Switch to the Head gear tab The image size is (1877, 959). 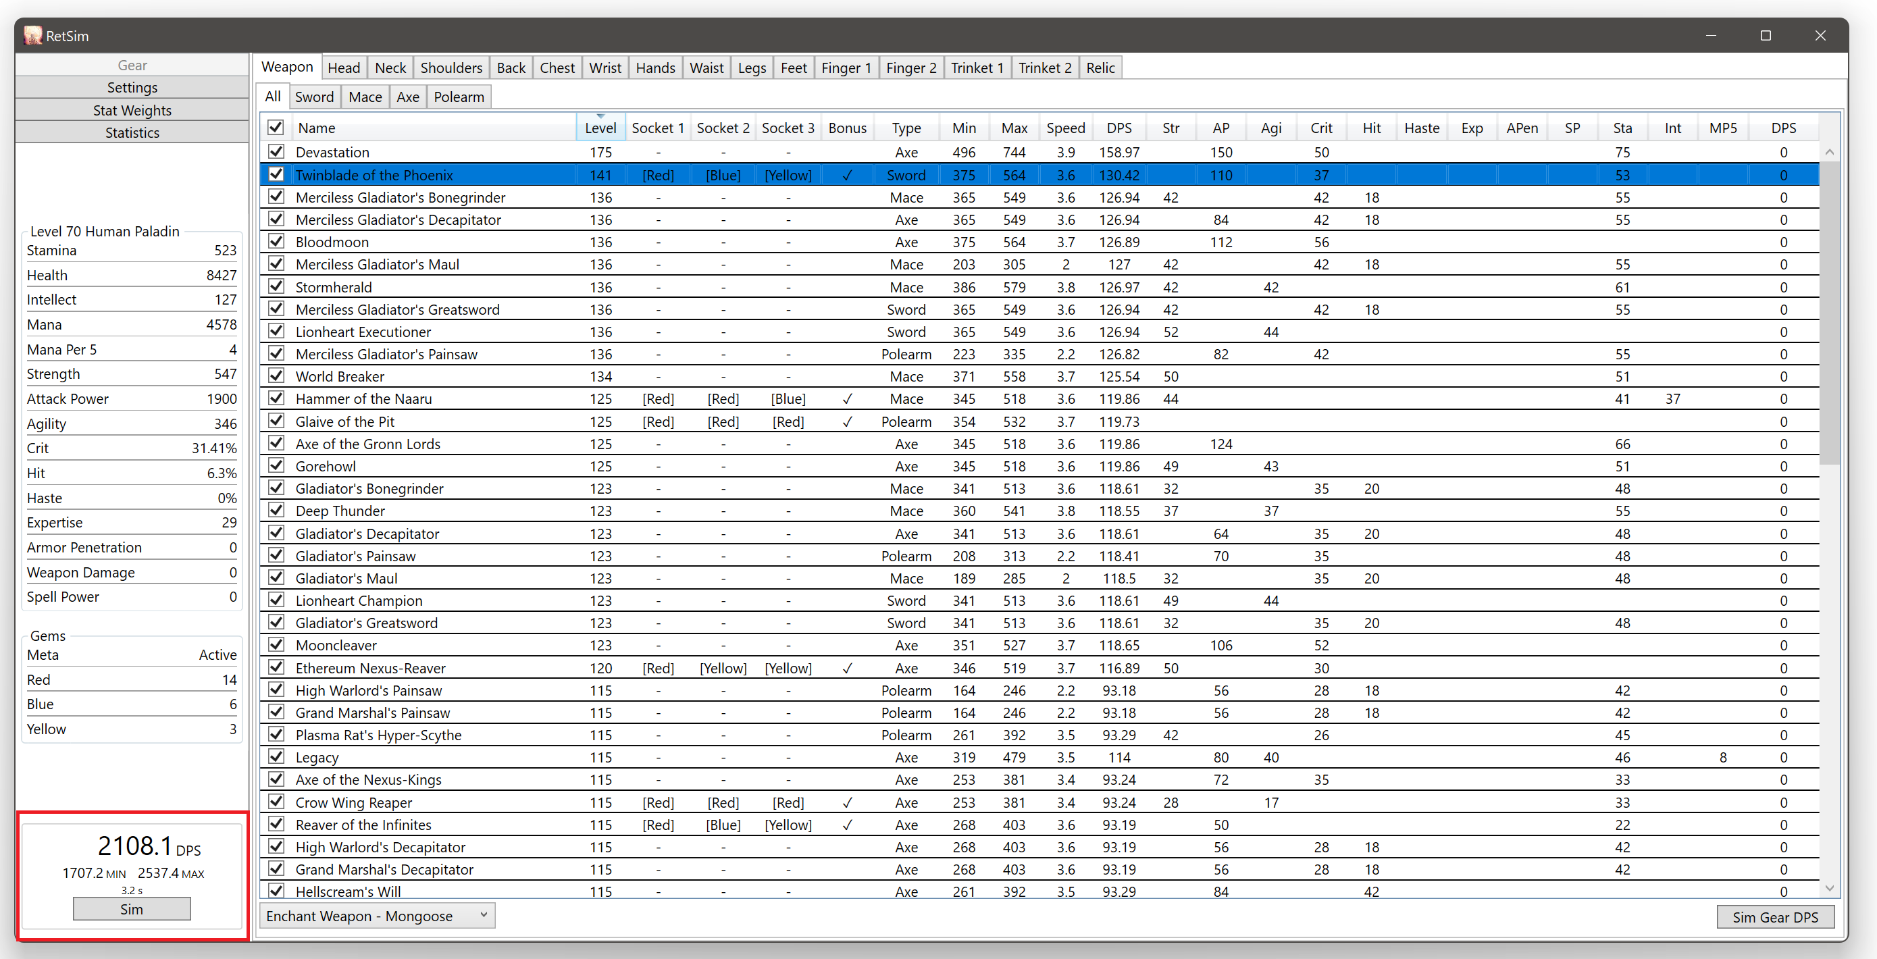click(x=344, y=68)
